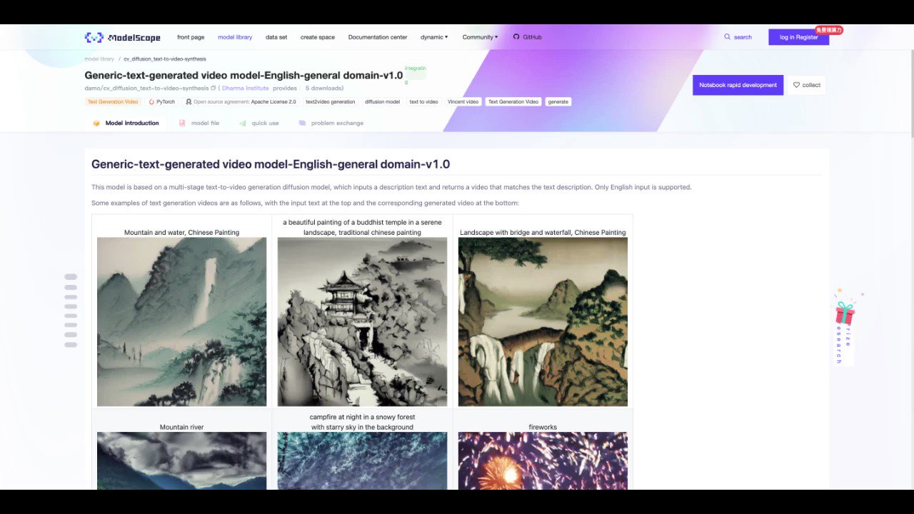Image resolution: width=914 pixels, height=514 pixels.
Task: Click the log in Register button
Action: [798, 36]
